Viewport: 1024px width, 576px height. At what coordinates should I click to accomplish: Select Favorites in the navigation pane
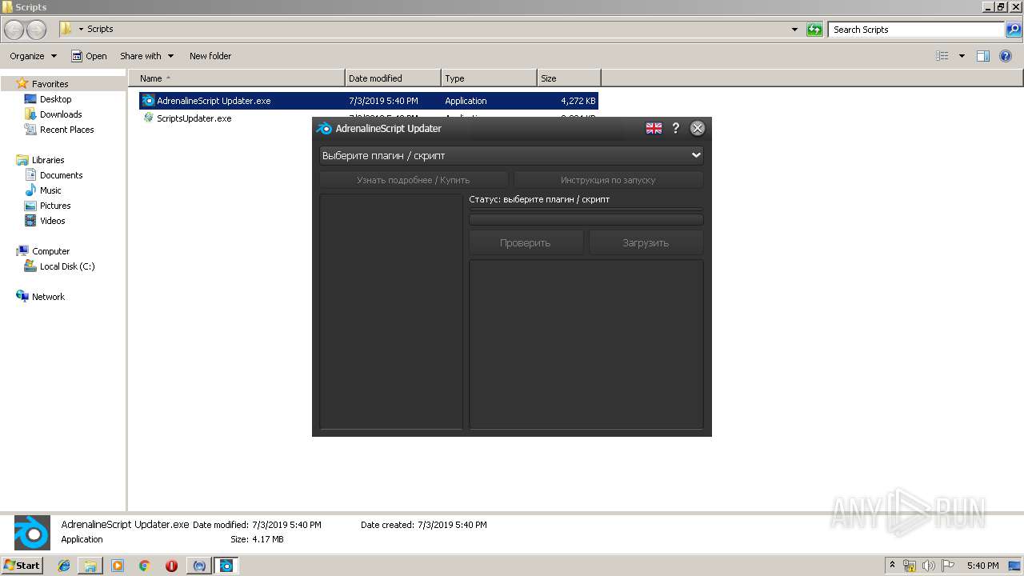[50, 84]
